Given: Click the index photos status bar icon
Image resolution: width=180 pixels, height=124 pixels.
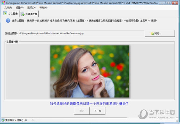Looking at the screenshot, I should 3,120.
